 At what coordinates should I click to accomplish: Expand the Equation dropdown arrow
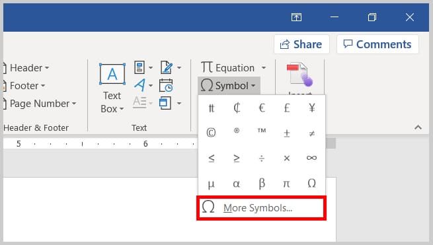264,67
